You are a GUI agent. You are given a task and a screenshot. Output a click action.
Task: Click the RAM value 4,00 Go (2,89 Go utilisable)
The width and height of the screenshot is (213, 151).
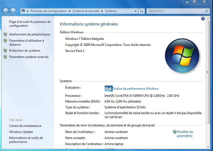click(x=123, y=101)
